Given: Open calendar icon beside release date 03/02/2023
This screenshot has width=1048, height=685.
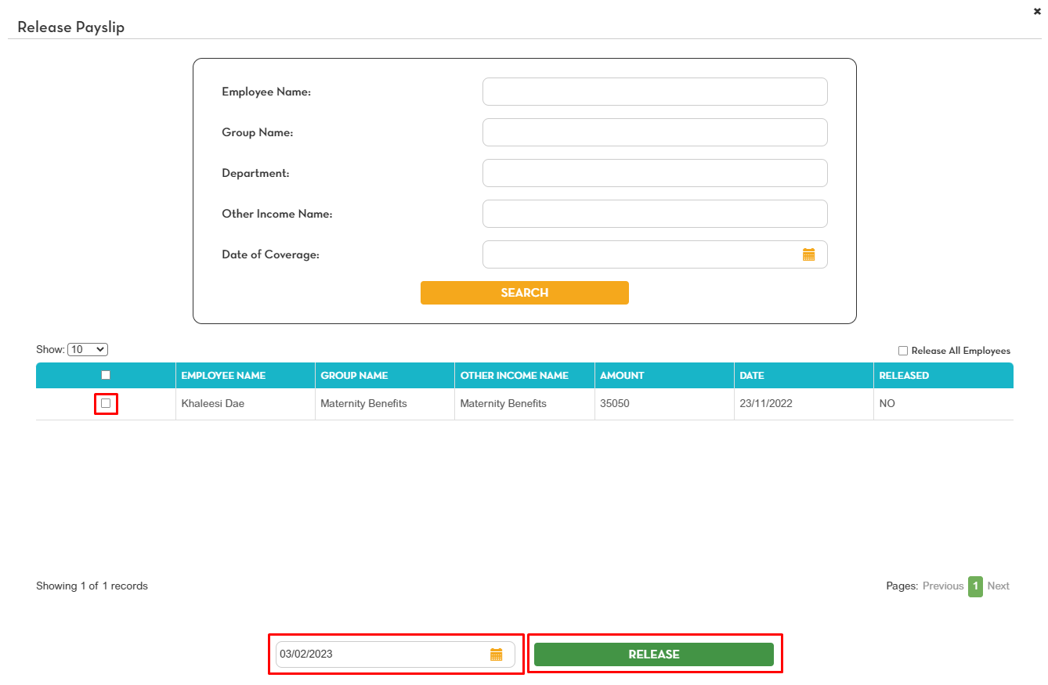Looking at the screenshot, I should coord(496,654).
